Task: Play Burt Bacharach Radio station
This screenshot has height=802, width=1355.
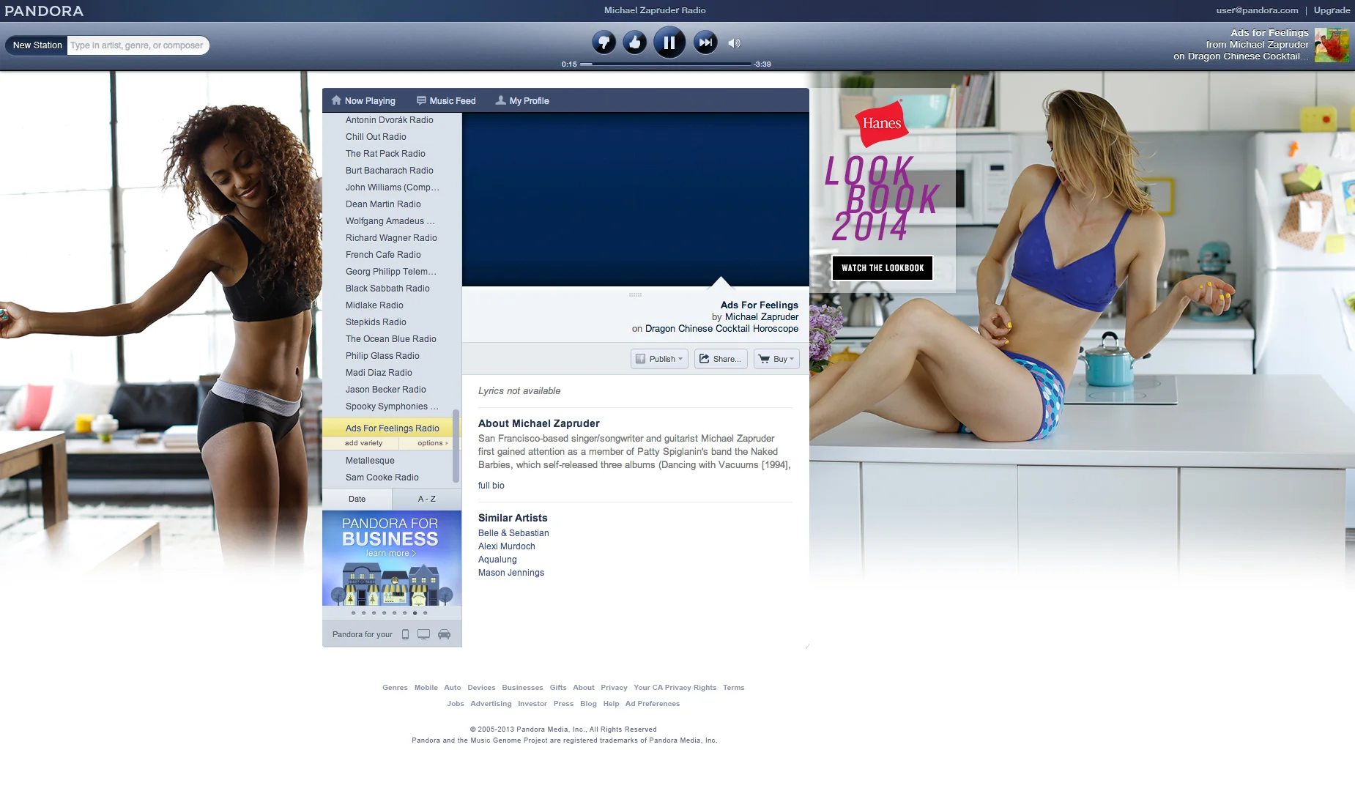Action: point(389,171)
